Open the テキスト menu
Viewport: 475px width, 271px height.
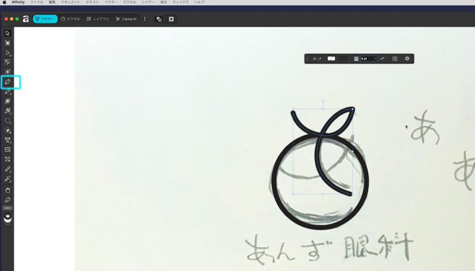click(x=93, y=2)
